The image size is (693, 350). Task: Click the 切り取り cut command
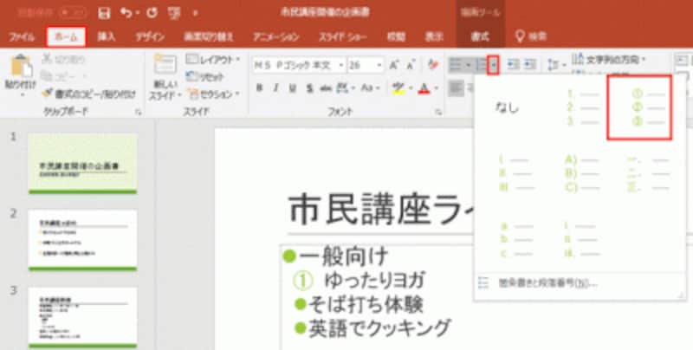(63, 60)
